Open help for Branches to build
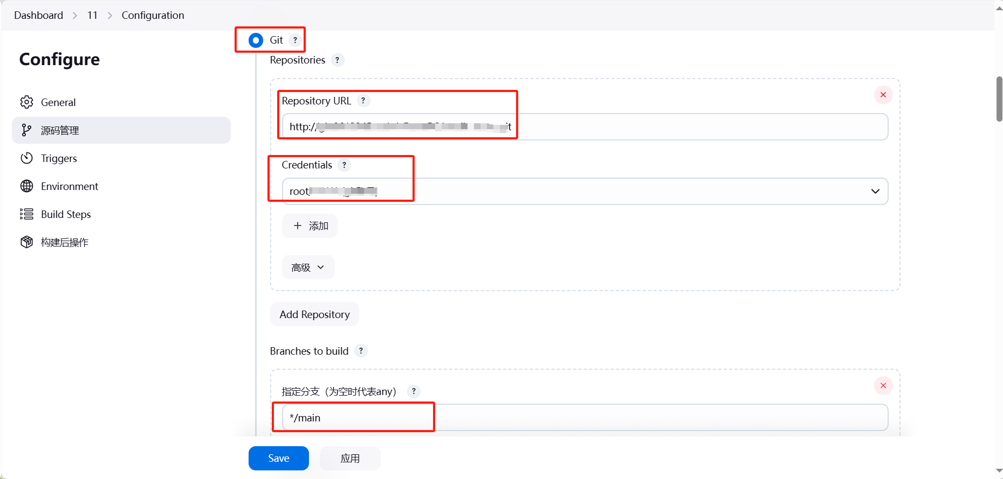Image resolution: width=1003 pixels, height=479 pixels. point(361,351)
